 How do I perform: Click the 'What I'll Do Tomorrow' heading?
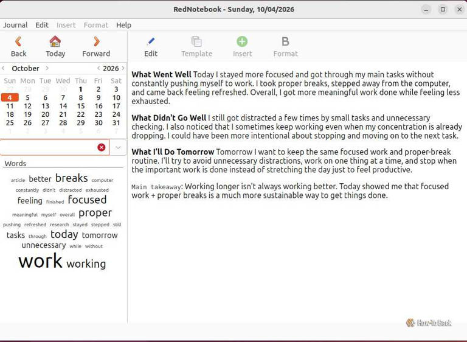tap(173, 152)
